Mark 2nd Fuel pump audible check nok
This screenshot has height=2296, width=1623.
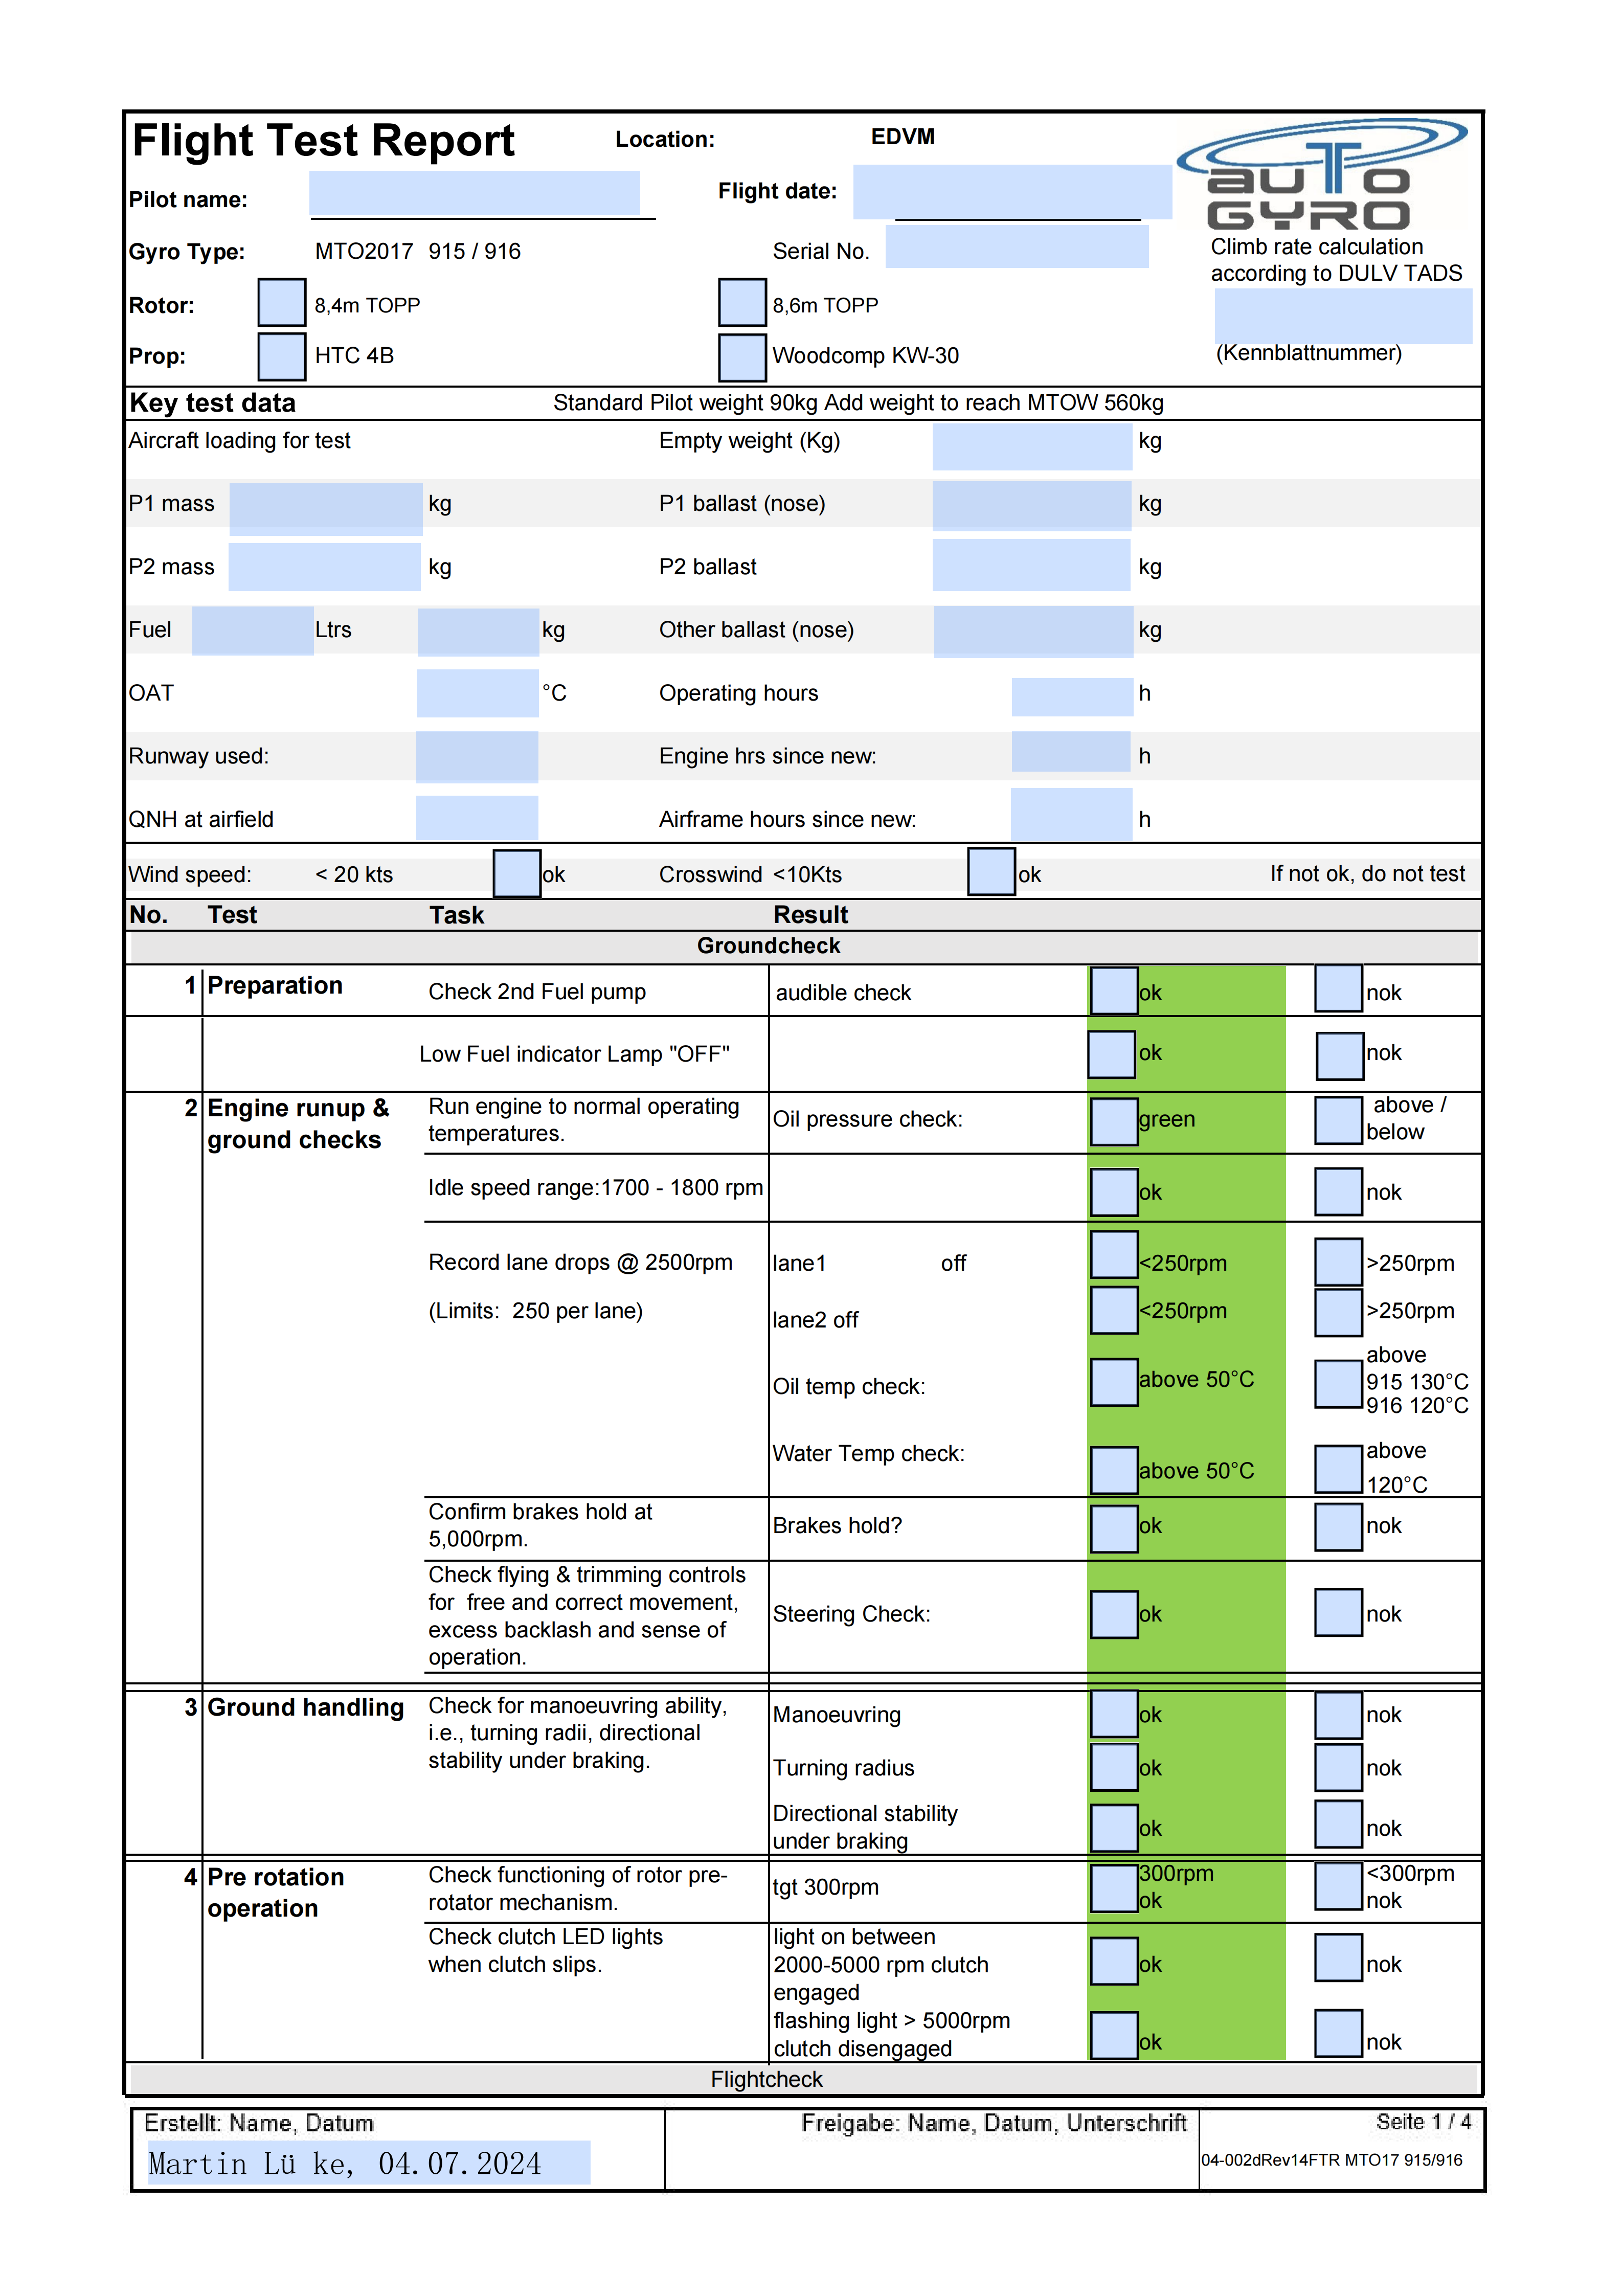1339,989
